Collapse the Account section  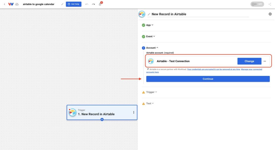(x=152, y=48)
